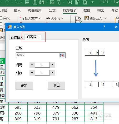The image size is (119, 124).
Task: Increase 间隔 value with plus button
Action: [52, 65]
